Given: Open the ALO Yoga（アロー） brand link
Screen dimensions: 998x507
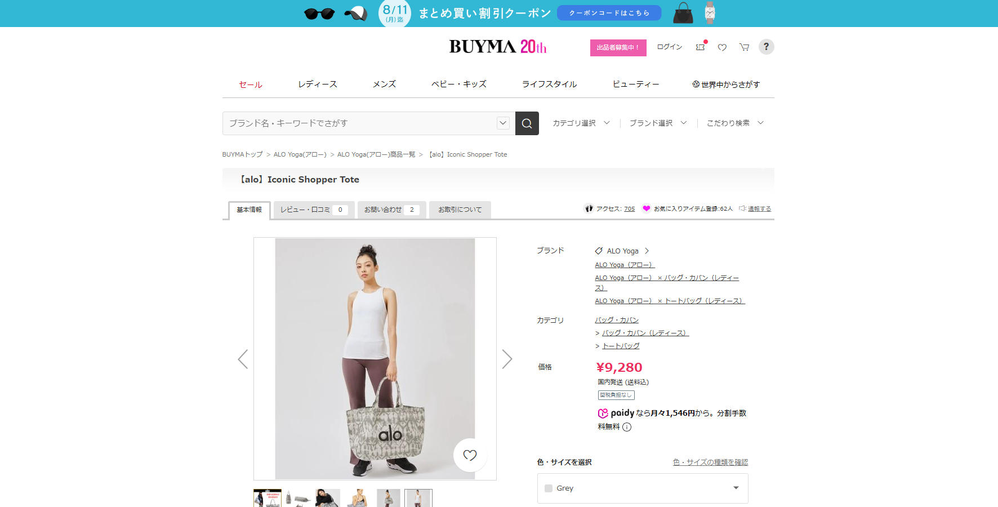Looking at the screenshot, I should point(625,265).
